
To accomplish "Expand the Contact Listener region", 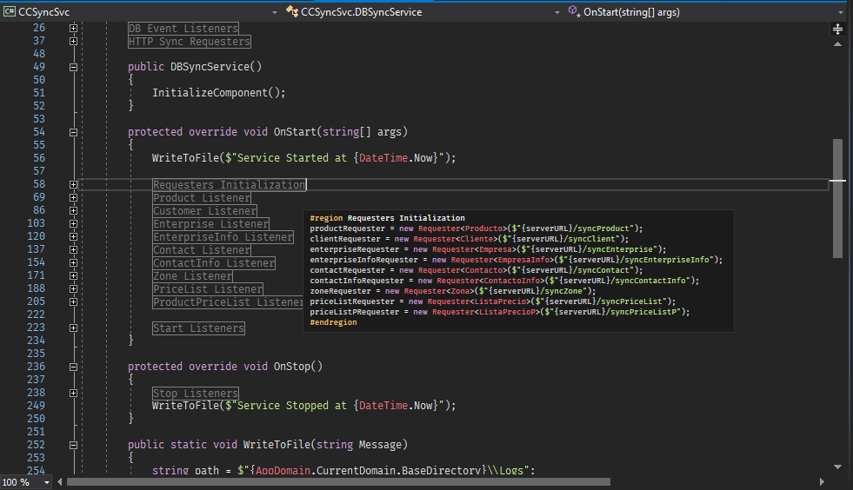I will 73,249.
